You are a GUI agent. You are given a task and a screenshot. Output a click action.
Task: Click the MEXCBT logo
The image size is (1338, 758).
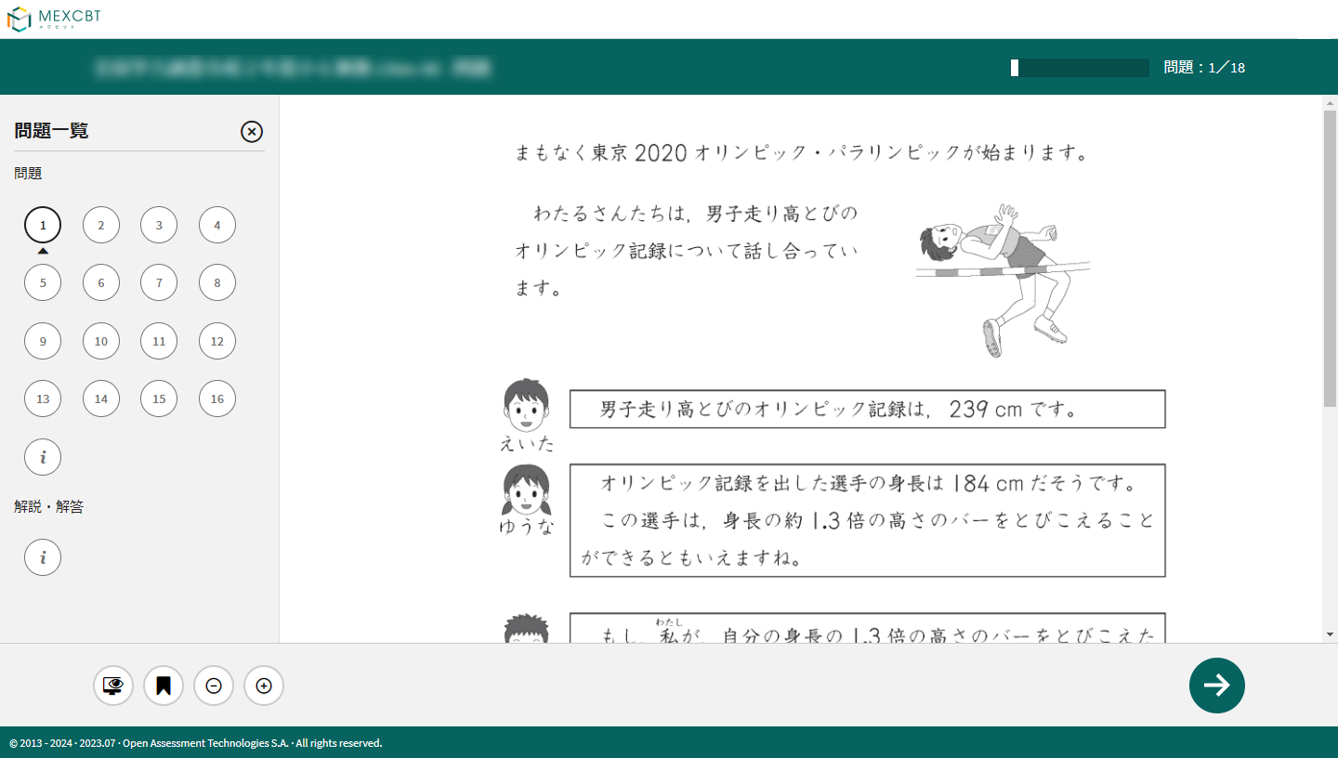(x=54, y=19)
